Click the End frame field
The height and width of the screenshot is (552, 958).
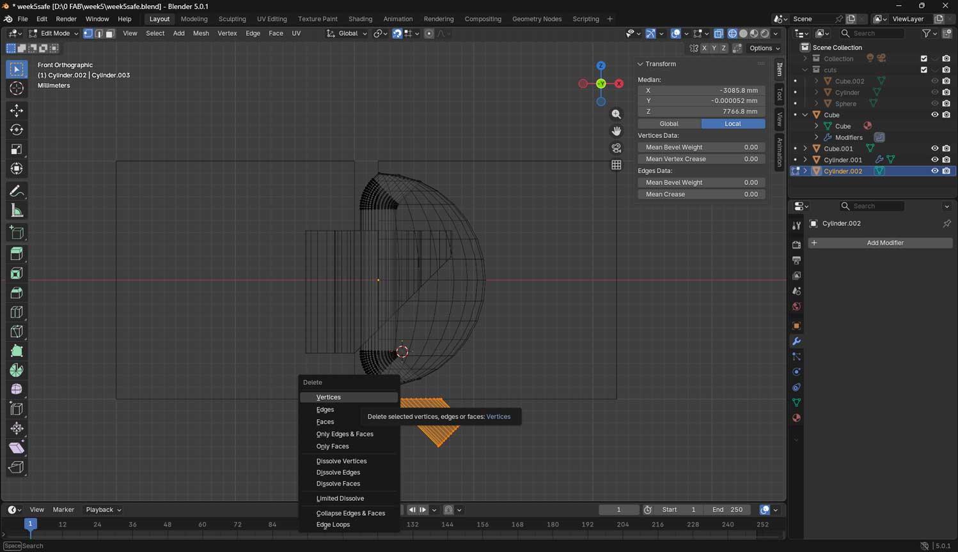pyautogui.click(x=727, y=510)
